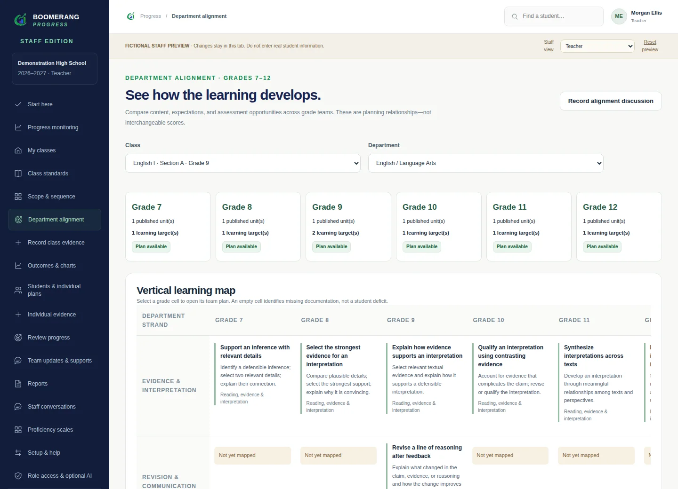The height and width of the screenshot is (489, 678).
Task: Click the Individual evidence plus icon
Action: click(x=18, y=315)
